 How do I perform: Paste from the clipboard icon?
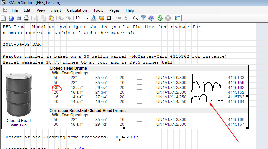click(x=51, y=18)
